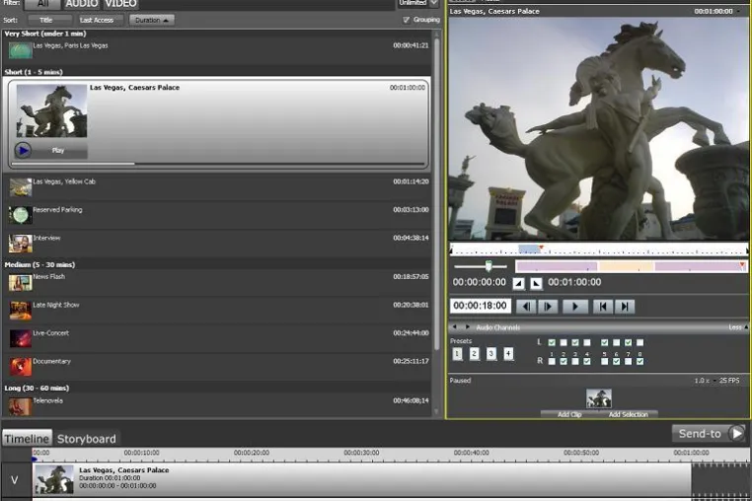
Task: Toggle left audio channel 1 checkbox
Action: (x=552, y=342)
